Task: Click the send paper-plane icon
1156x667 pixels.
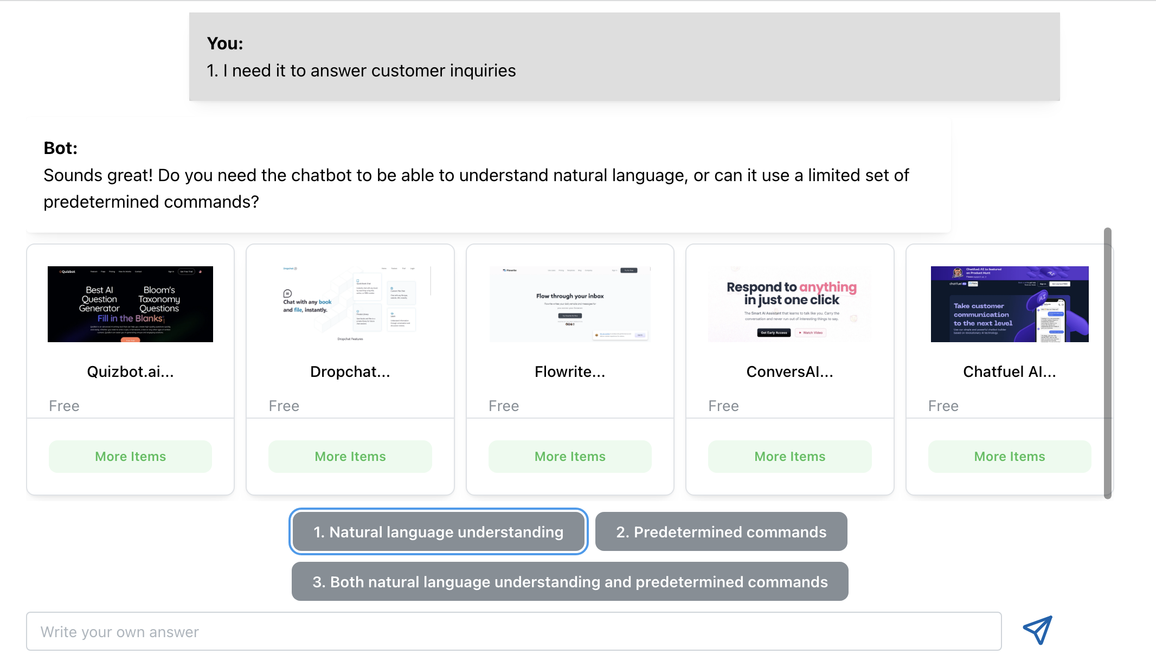Action: pos(1037,630)
